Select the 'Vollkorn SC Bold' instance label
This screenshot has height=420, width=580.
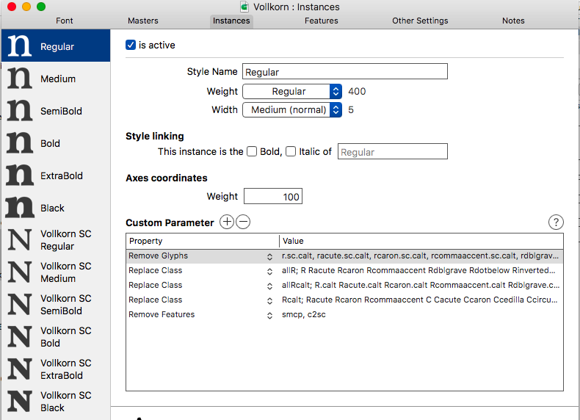pyautogui.click(x=66, y=337)
